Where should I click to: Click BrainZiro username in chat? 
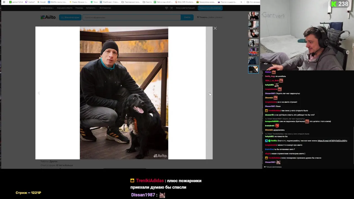point(269,149)
